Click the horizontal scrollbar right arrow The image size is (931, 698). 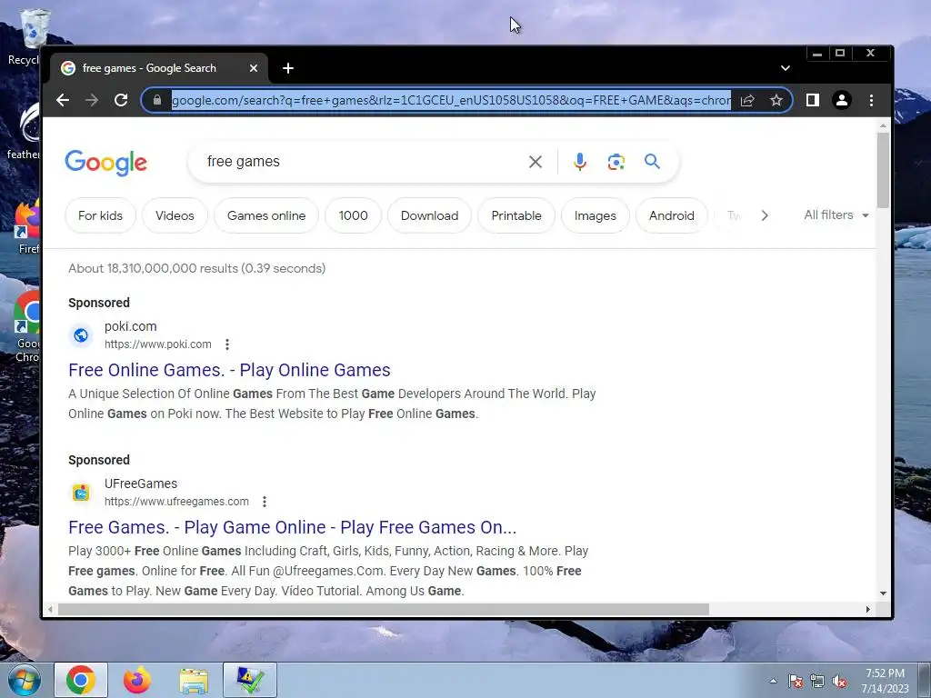[x=868, y=609]
